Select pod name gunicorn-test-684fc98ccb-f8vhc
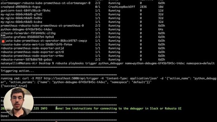 26,11
